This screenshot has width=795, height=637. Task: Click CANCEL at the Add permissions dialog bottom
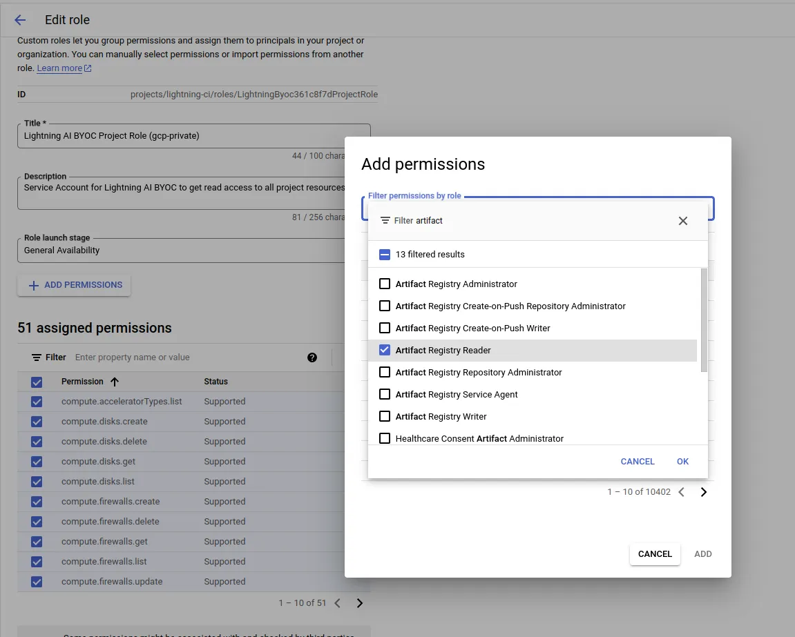pyautogui.click(x=655, y=554)
